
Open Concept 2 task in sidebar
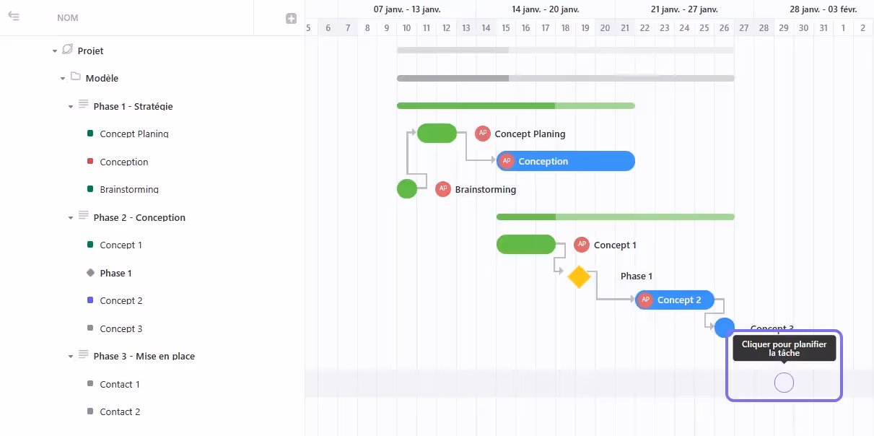click(x=121, y=301)
